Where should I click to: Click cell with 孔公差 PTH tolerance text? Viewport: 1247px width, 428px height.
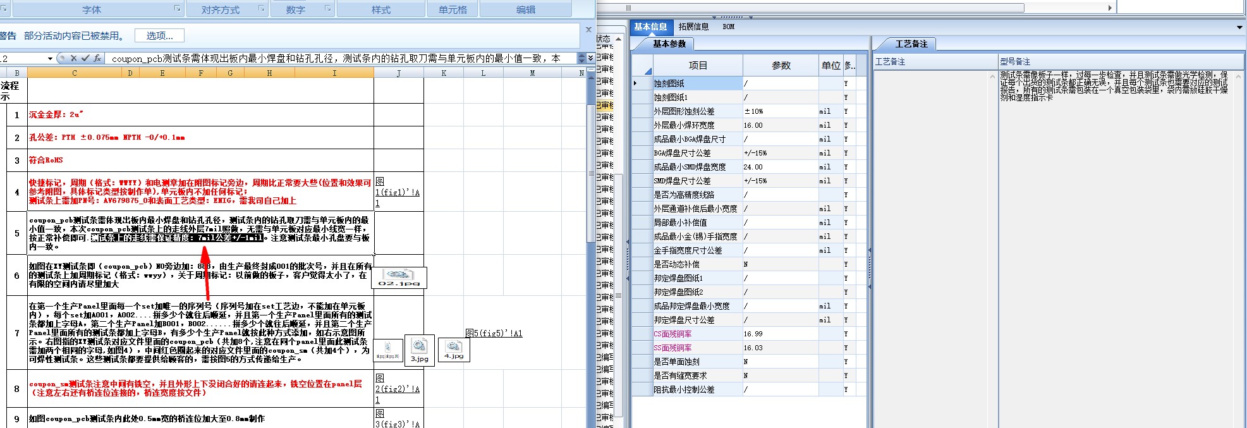point(200,137)
